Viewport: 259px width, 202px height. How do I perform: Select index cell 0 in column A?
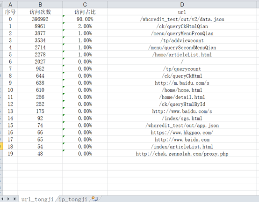(x=10, y=19)
